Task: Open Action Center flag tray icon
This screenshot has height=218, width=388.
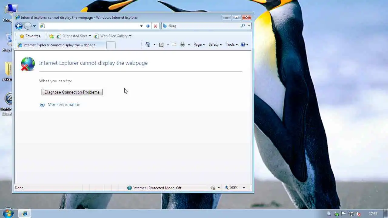Action: 344,214
